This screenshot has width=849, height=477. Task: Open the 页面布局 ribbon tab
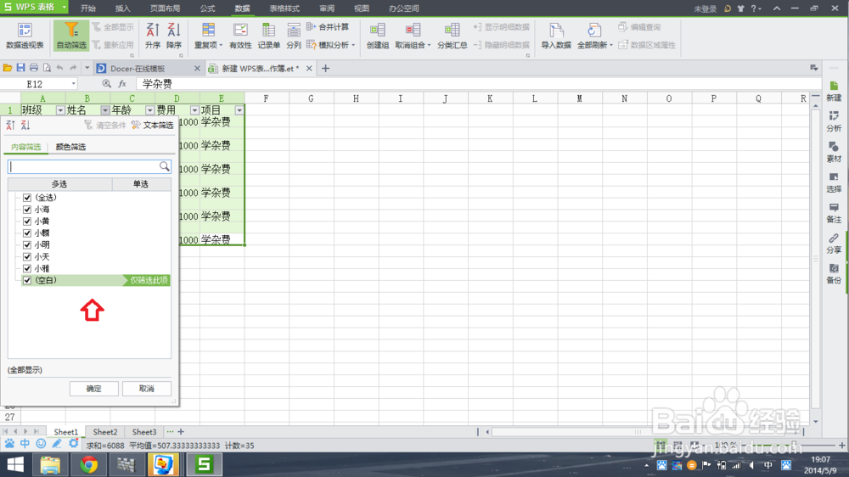[166, 8]
